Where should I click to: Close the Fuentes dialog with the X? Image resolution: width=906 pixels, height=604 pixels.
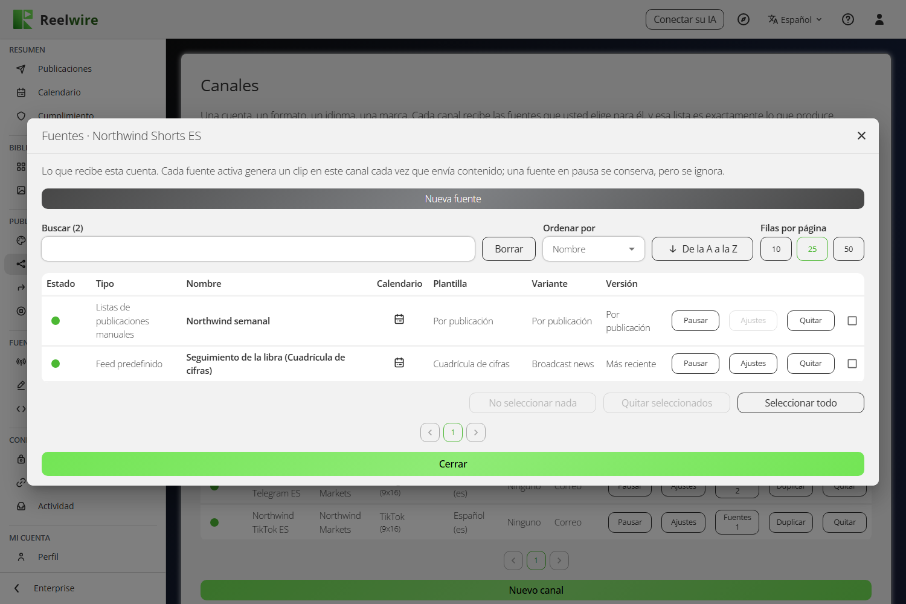(x=861, y=136)
